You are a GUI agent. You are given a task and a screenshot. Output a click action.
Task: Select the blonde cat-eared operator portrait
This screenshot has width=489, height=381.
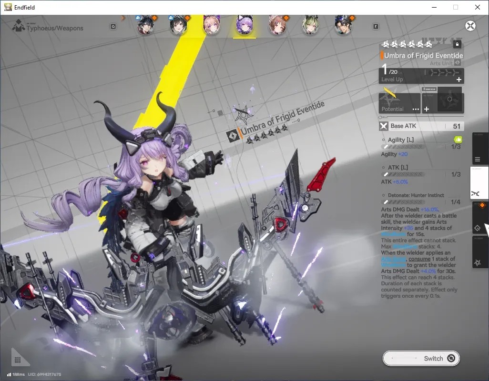pos(212,25)
